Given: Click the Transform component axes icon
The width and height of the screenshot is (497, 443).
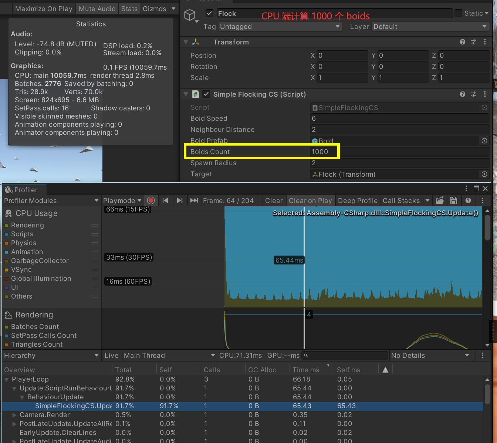Looking at the screenshot, I should [x=196, y=42].
